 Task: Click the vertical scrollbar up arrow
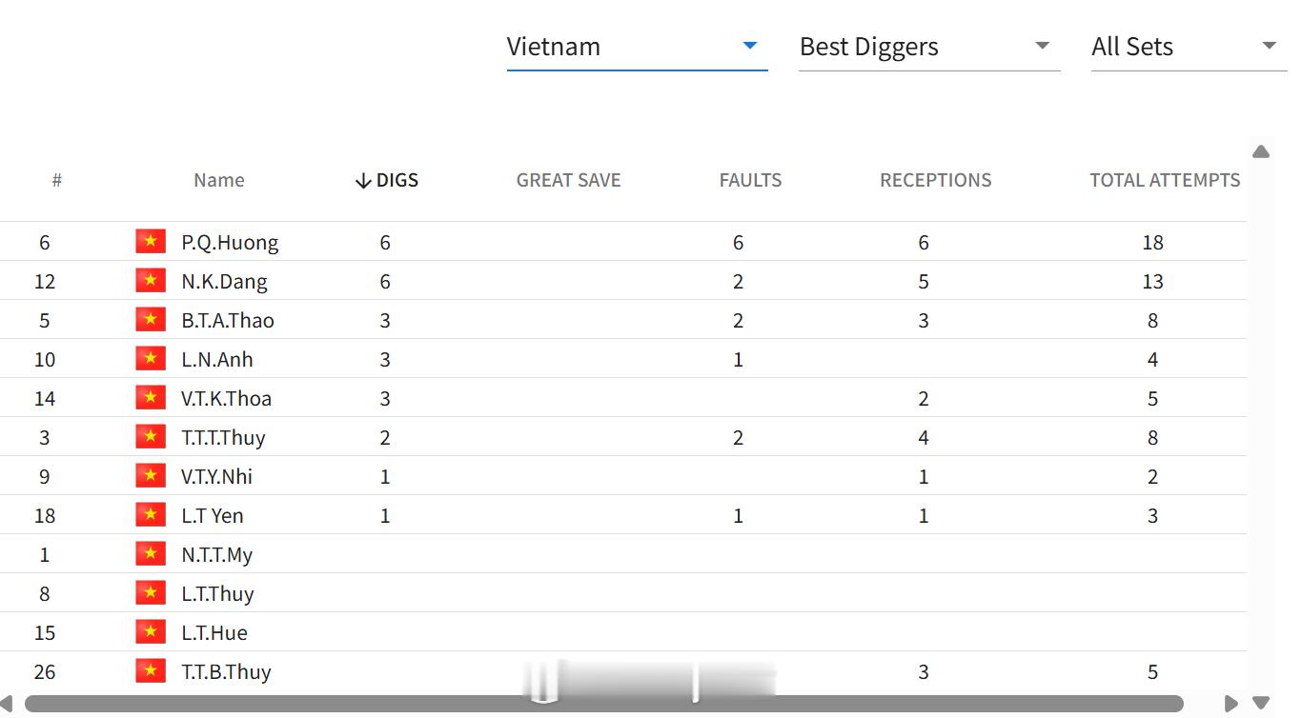click(1261, 151)
